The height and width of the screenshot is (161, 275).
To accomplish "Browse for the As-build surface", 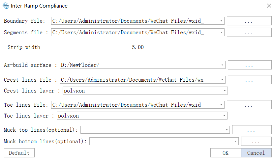I will point(250,65).
